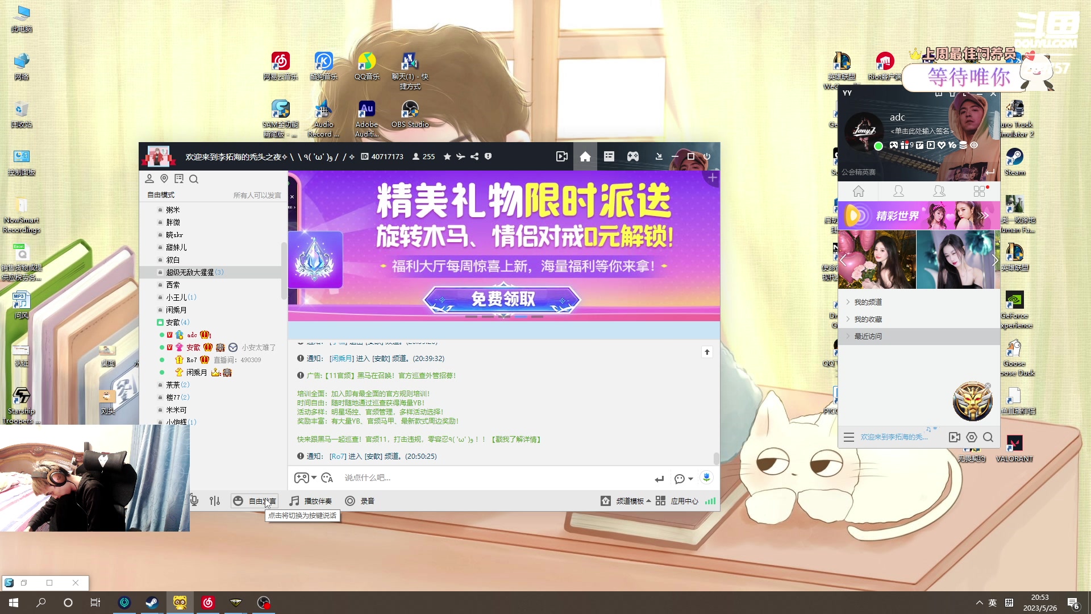The width and height of the screenshot is (1091, 614).
Task: Toggle the blue voice microphone beside chat input
Action: (706, 478)
